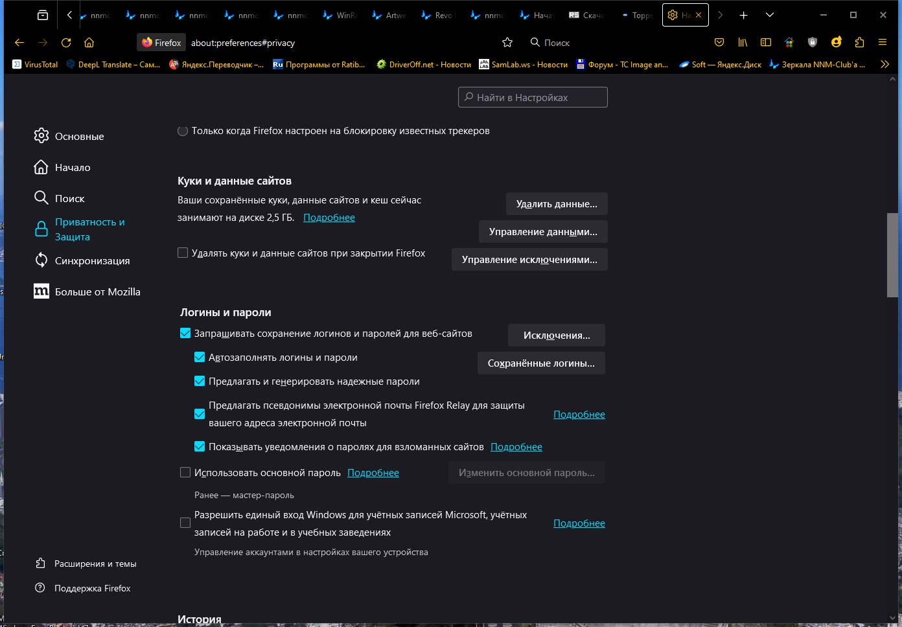Click Подробнее link for Firefox Relay
The height and width of the screenshot is (627, 902).
tap(579, 415)
